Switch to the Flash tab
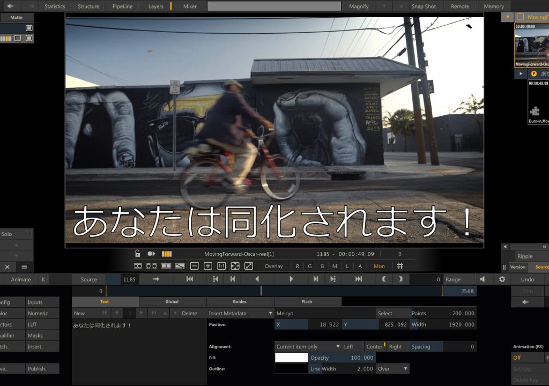 click(x=307, y=301)
